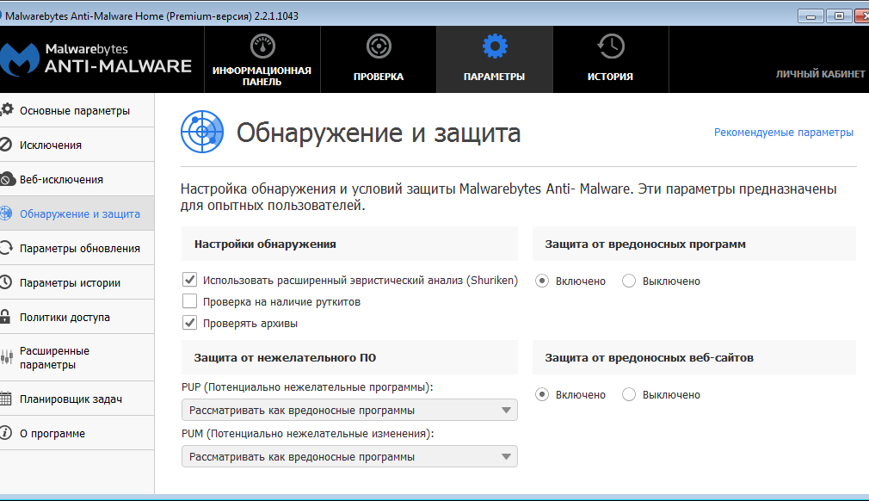This screenshot has height=501, width=869.
Task: Click the refresh icon beside Параметры обновления
Action: click(5, 248)
